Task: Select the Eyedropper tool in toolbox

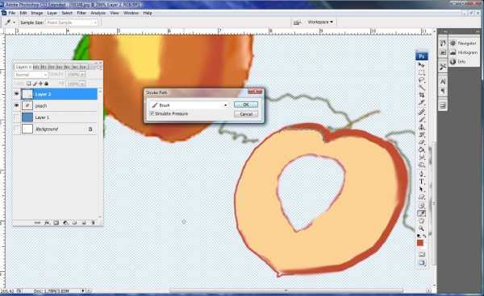Action: point(421,213)
